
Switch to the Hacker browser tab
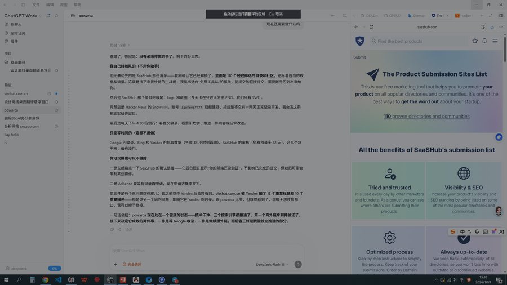pyautogui.click(x=464, y=16)
